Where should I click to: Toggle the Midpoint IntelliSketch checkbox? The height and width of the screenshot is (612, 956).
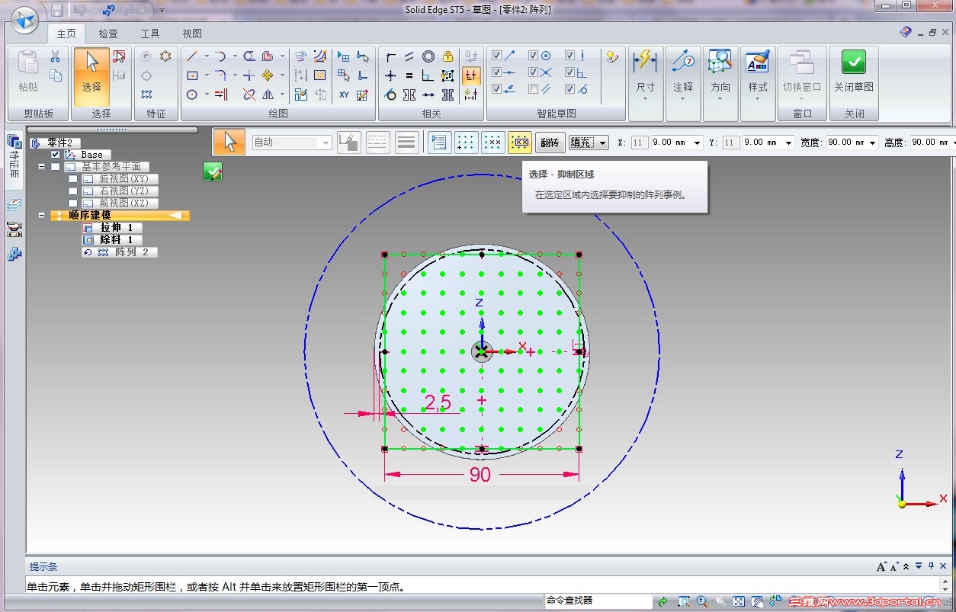[497, 72]
